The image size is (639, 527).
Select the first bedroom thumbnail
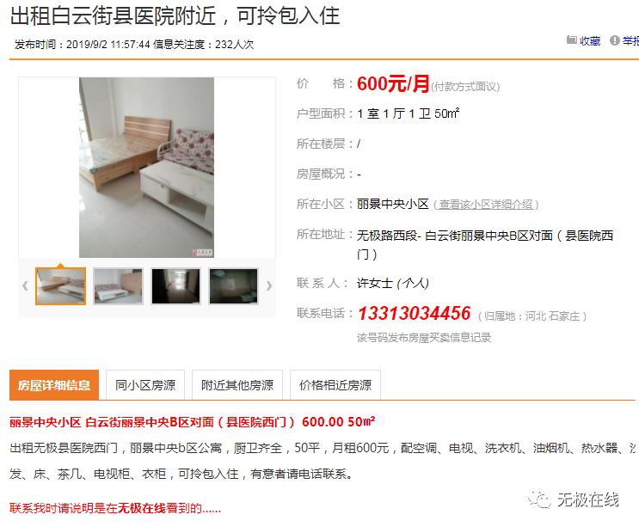click(60, 286)
